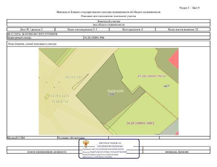Click the small rectangle parcel beside label 6.1433
This screenshot has width=217, height=167.
[x=47, y=96]
